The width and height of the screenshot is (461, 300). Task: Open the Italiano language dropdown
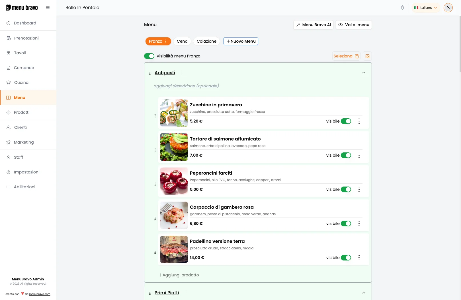tap(425, 8)
